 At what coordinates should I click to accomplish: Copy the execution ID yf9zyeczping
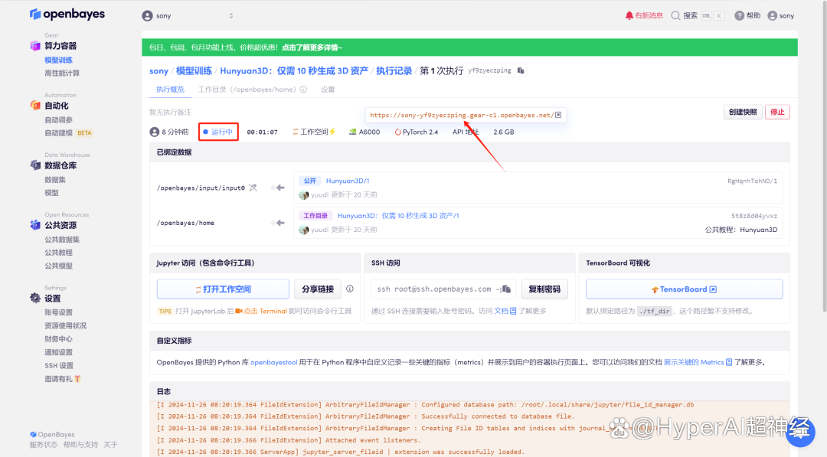[521, 70]
